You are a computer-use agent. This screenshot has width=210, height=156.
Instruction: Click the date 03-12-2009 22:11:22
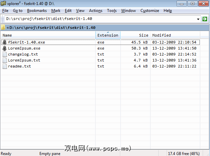coord(174,66)
